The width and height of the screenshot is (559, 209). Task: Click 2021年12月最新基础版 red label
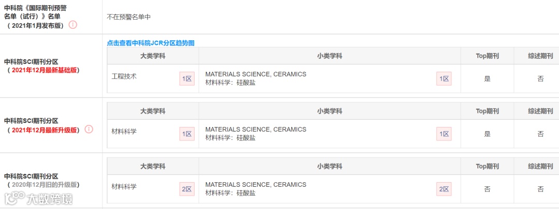pyautogui.click(x=44, y=70)
